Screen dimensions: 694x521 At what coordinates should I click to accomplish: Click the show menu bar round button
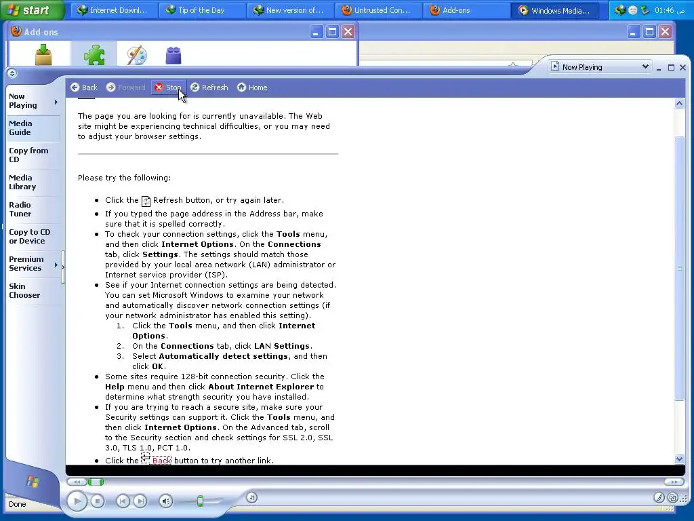click(12, 73)
